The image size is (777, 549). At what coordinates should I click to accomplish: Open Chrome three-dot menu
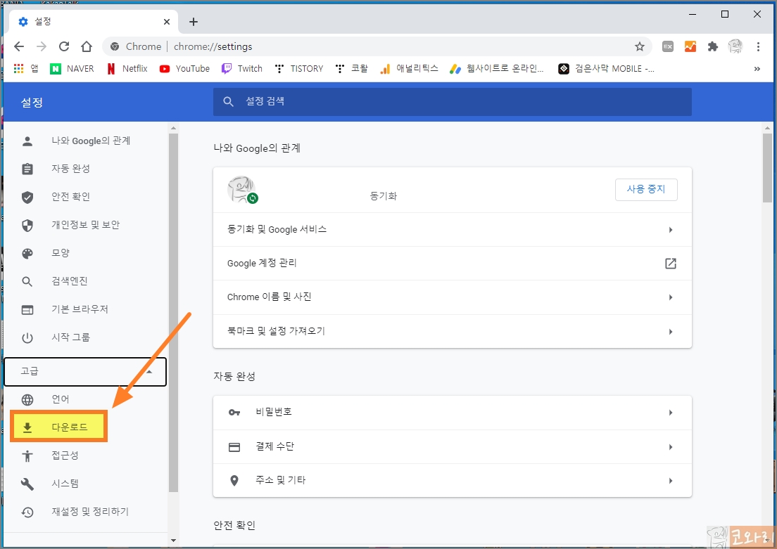pyautogui.click(x=758, y=46)
